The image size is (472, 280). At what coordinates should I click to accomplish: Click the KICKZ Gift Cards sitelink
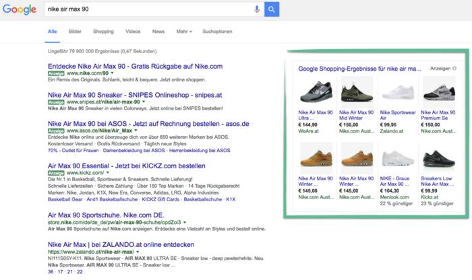(156, 201)
